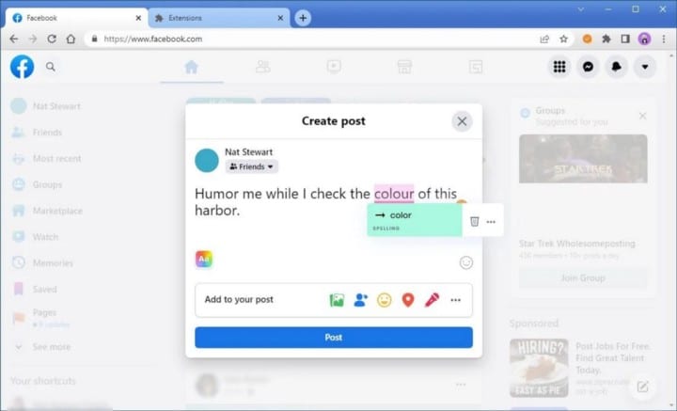677x411 pixels.
Task: Show more post options ellipsis
Action: 456,300
